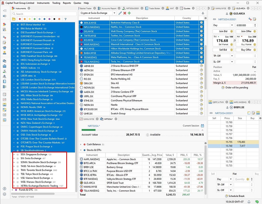Click quantity field showing 6 000 000
Image resolution: width=262 pixels, height=204 pixels.
tap(244, 25)
